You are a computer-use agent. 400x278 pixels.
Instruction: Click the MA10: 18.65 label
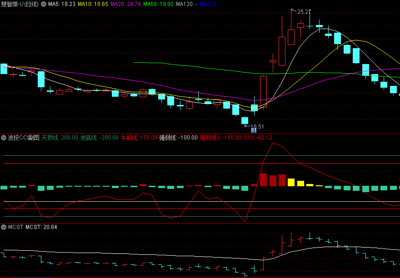(x=93, y=4)
